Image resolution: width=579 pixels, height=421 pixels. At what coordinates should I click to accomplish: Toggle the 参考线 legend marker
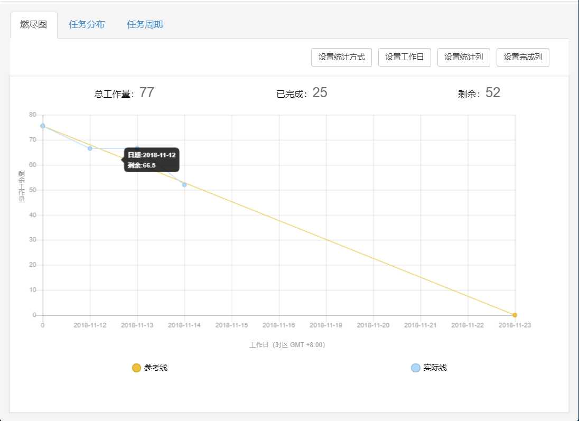point(136,368)
